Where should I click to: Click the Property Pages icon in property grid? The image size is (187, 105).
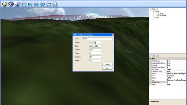tap(158, 56)
